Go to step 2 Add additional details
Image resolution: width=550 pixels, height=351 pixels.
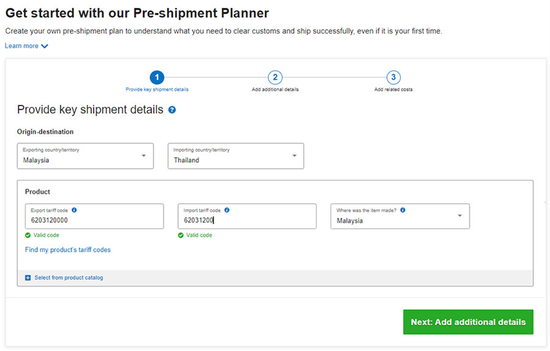coord(275,78)
